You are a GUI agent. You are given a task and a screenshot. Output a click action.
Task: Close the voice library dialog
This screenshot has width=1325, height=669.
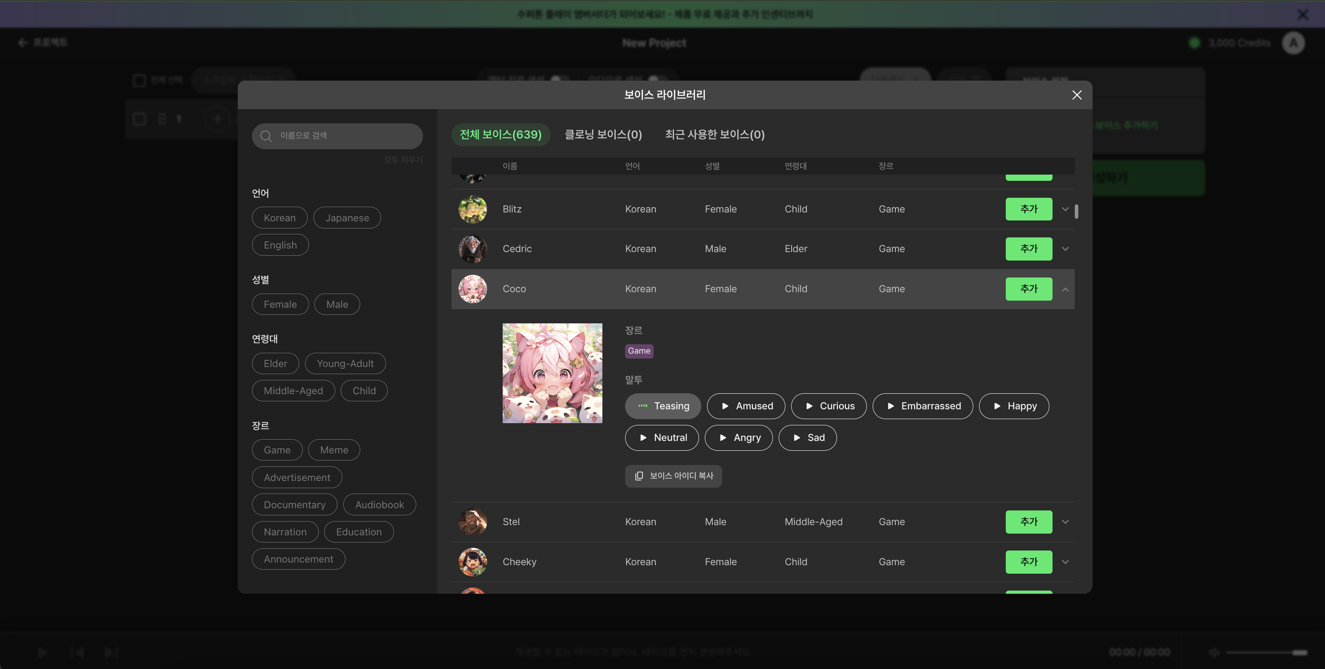click(1077, 95)
